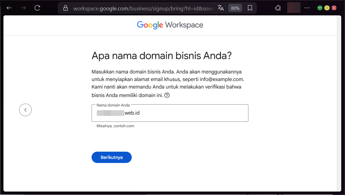Open the extensions puzzle icon
The image size is (345, 195).
(278, 8)
